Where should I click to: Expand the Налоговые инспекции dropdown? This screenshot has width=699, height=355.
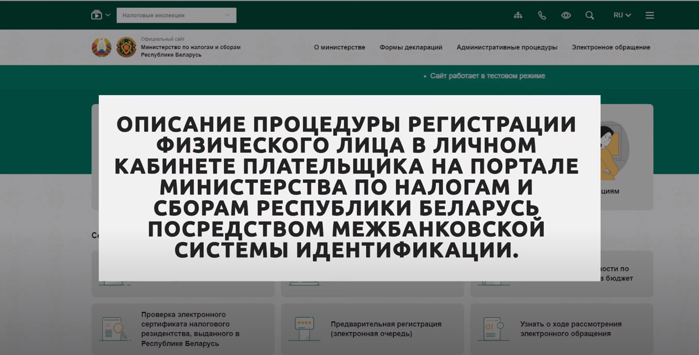coord(176,15)
